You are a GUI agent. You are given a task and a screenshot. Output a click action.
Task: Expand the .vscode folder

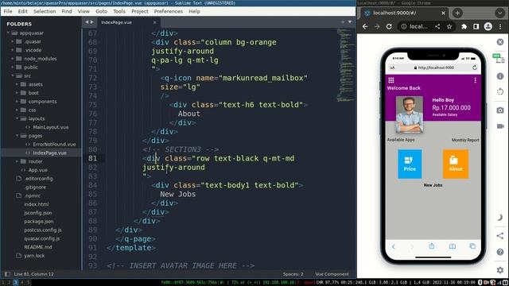point(13,50)
